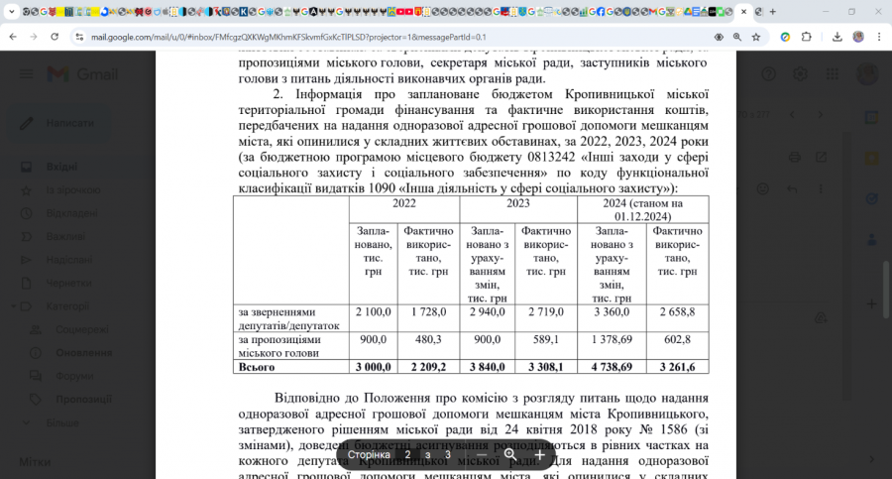Click the cell "2 658,8"

[x=677, y=312]
